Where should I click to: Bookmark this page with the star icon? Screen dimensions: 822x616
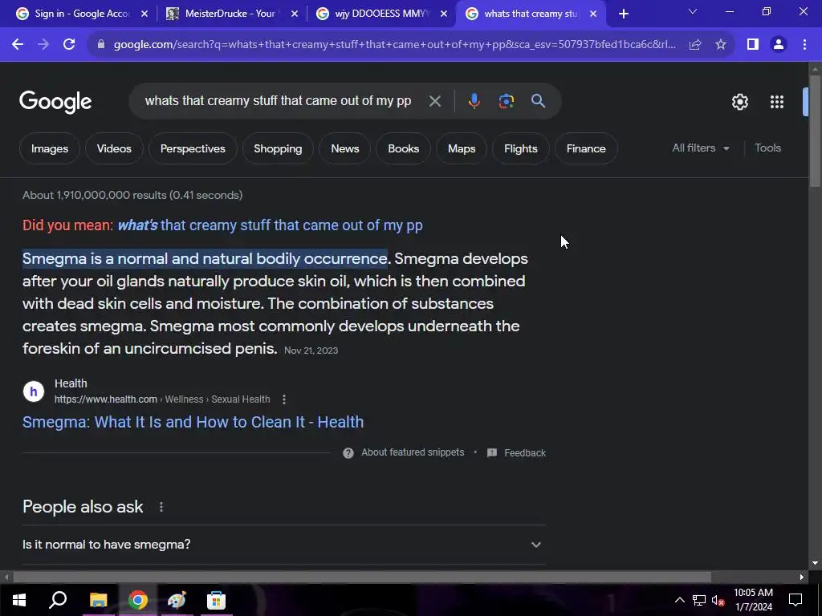(721, 45)
